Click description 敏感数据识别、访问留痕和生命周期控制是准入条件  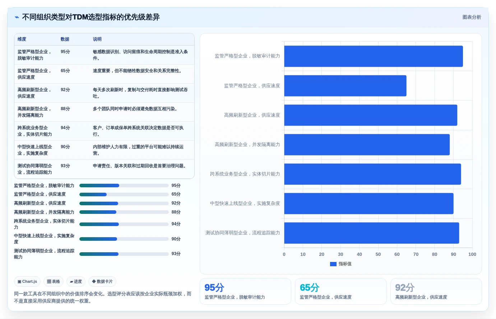[140, 55]
